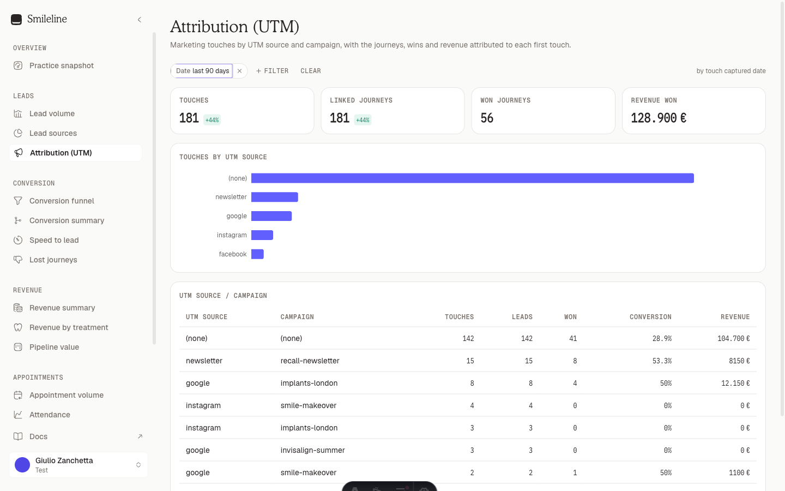This screenshot has height=491, width=785.
Task: Click the instagram bar in chart
Action: pyautogui.click(x=262, y=235)
